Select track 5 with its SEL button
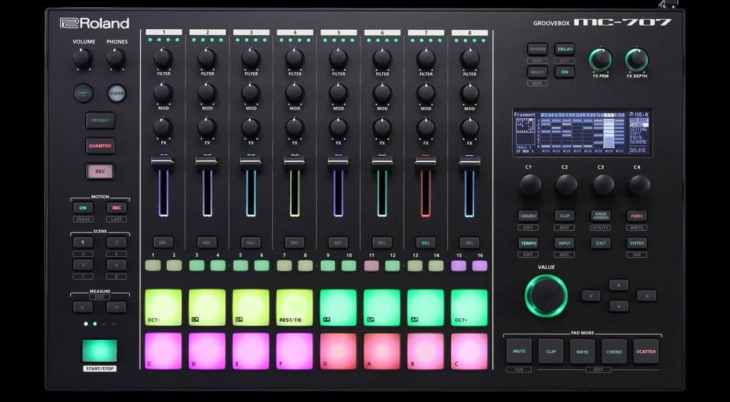 [x=338, y=242]
